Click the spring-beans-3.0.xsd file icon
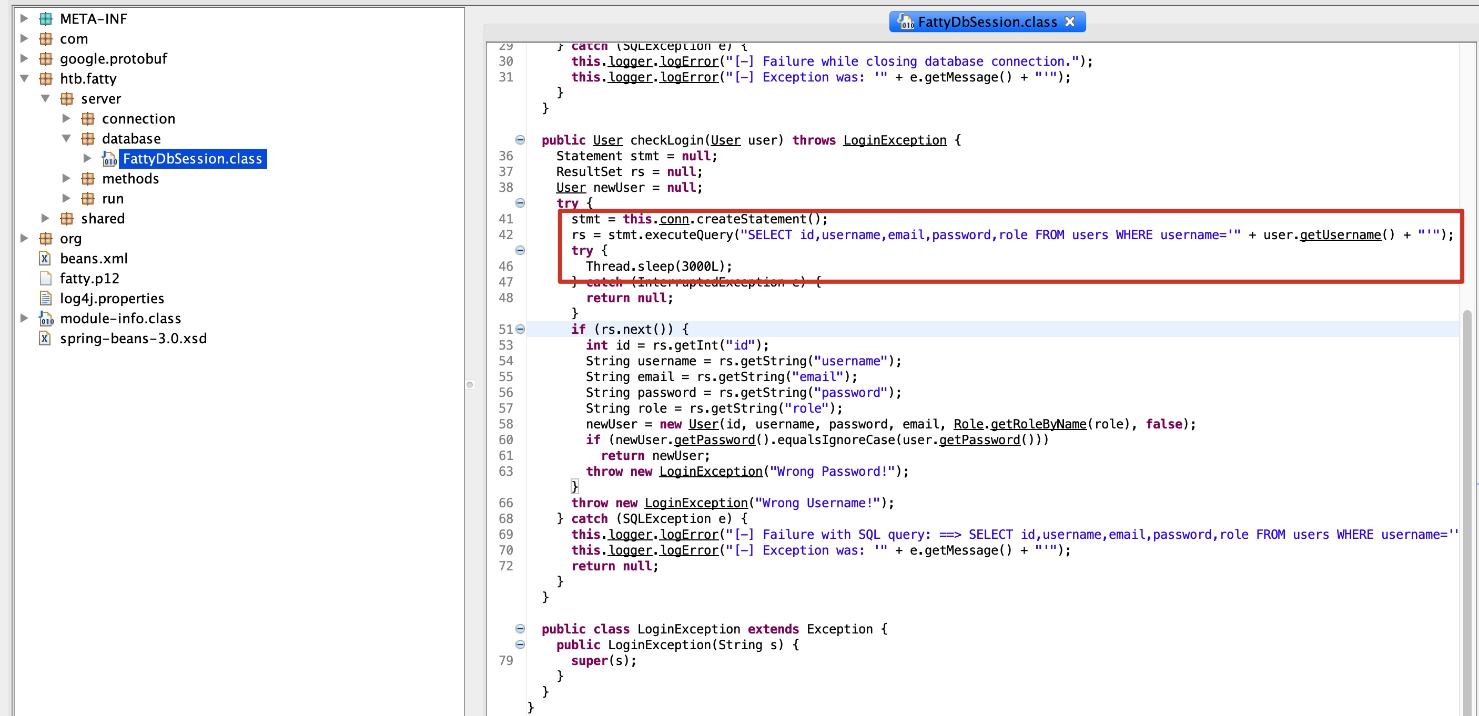The height and width of the screenshot is (716, 1479). tap(45, 339)
